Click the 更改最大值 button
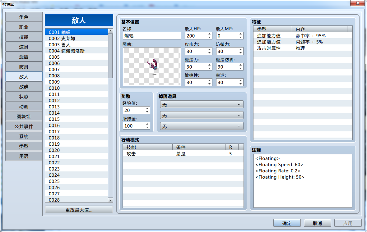Screen dimensions: 367x232 click(x=79, y=210)
